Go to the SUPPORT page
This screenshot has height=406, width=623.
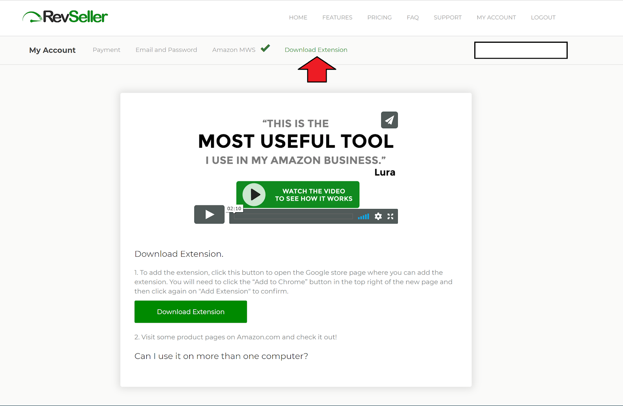447,17
